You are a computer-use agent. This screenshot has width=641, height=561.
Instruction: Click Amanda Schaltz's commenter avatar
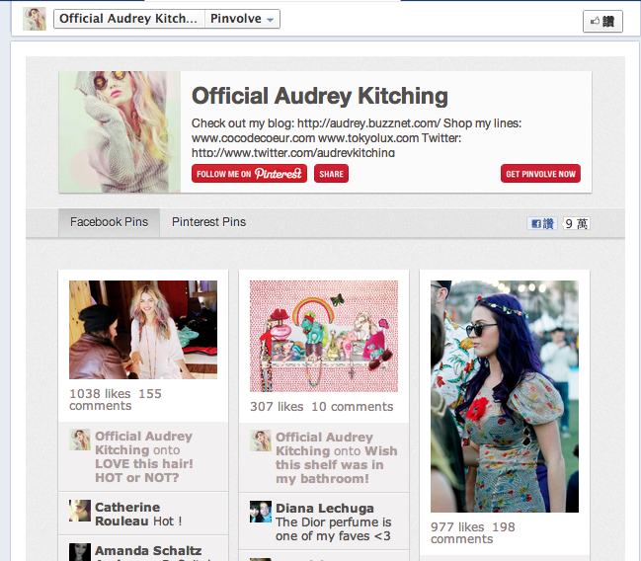(80, 552)
